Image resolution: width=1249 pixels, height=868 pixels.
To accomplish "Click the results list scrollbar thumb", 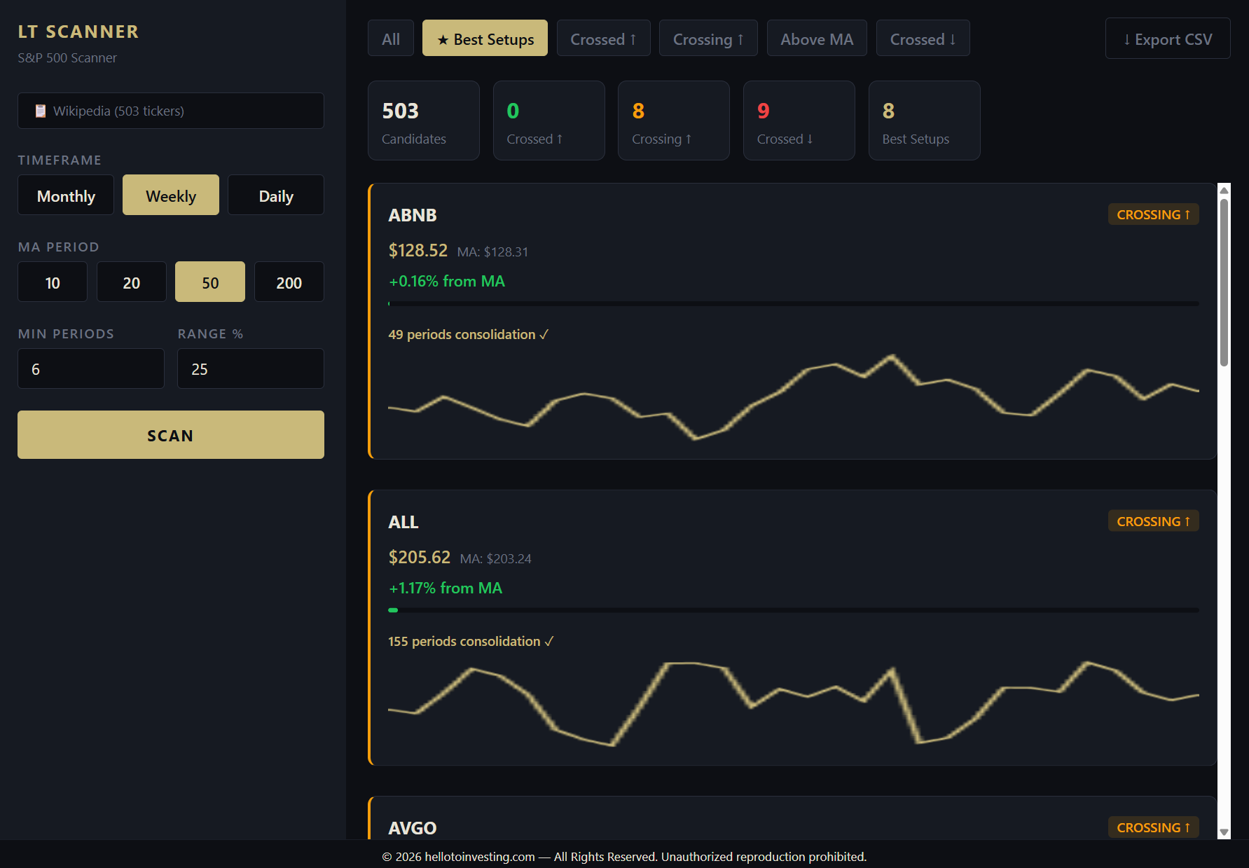I will [x=1224, y=282].
